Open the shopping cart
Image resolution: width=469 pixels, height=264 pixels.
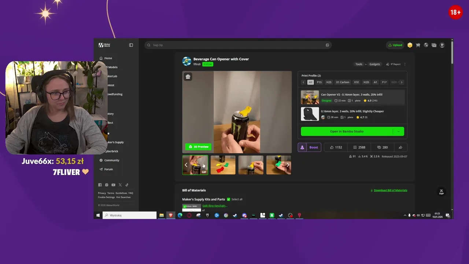tap(418, 45)
